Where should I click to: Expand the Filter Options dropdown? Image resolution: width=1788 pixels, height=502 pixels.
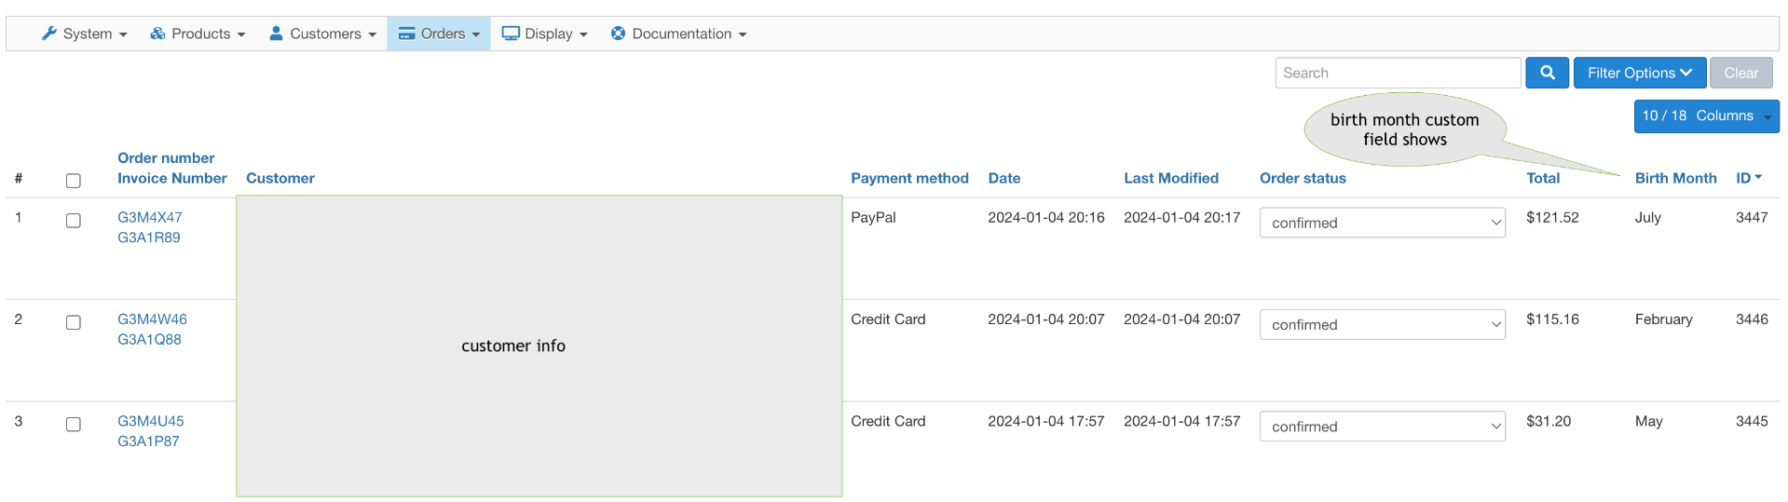coord(1639,73)
